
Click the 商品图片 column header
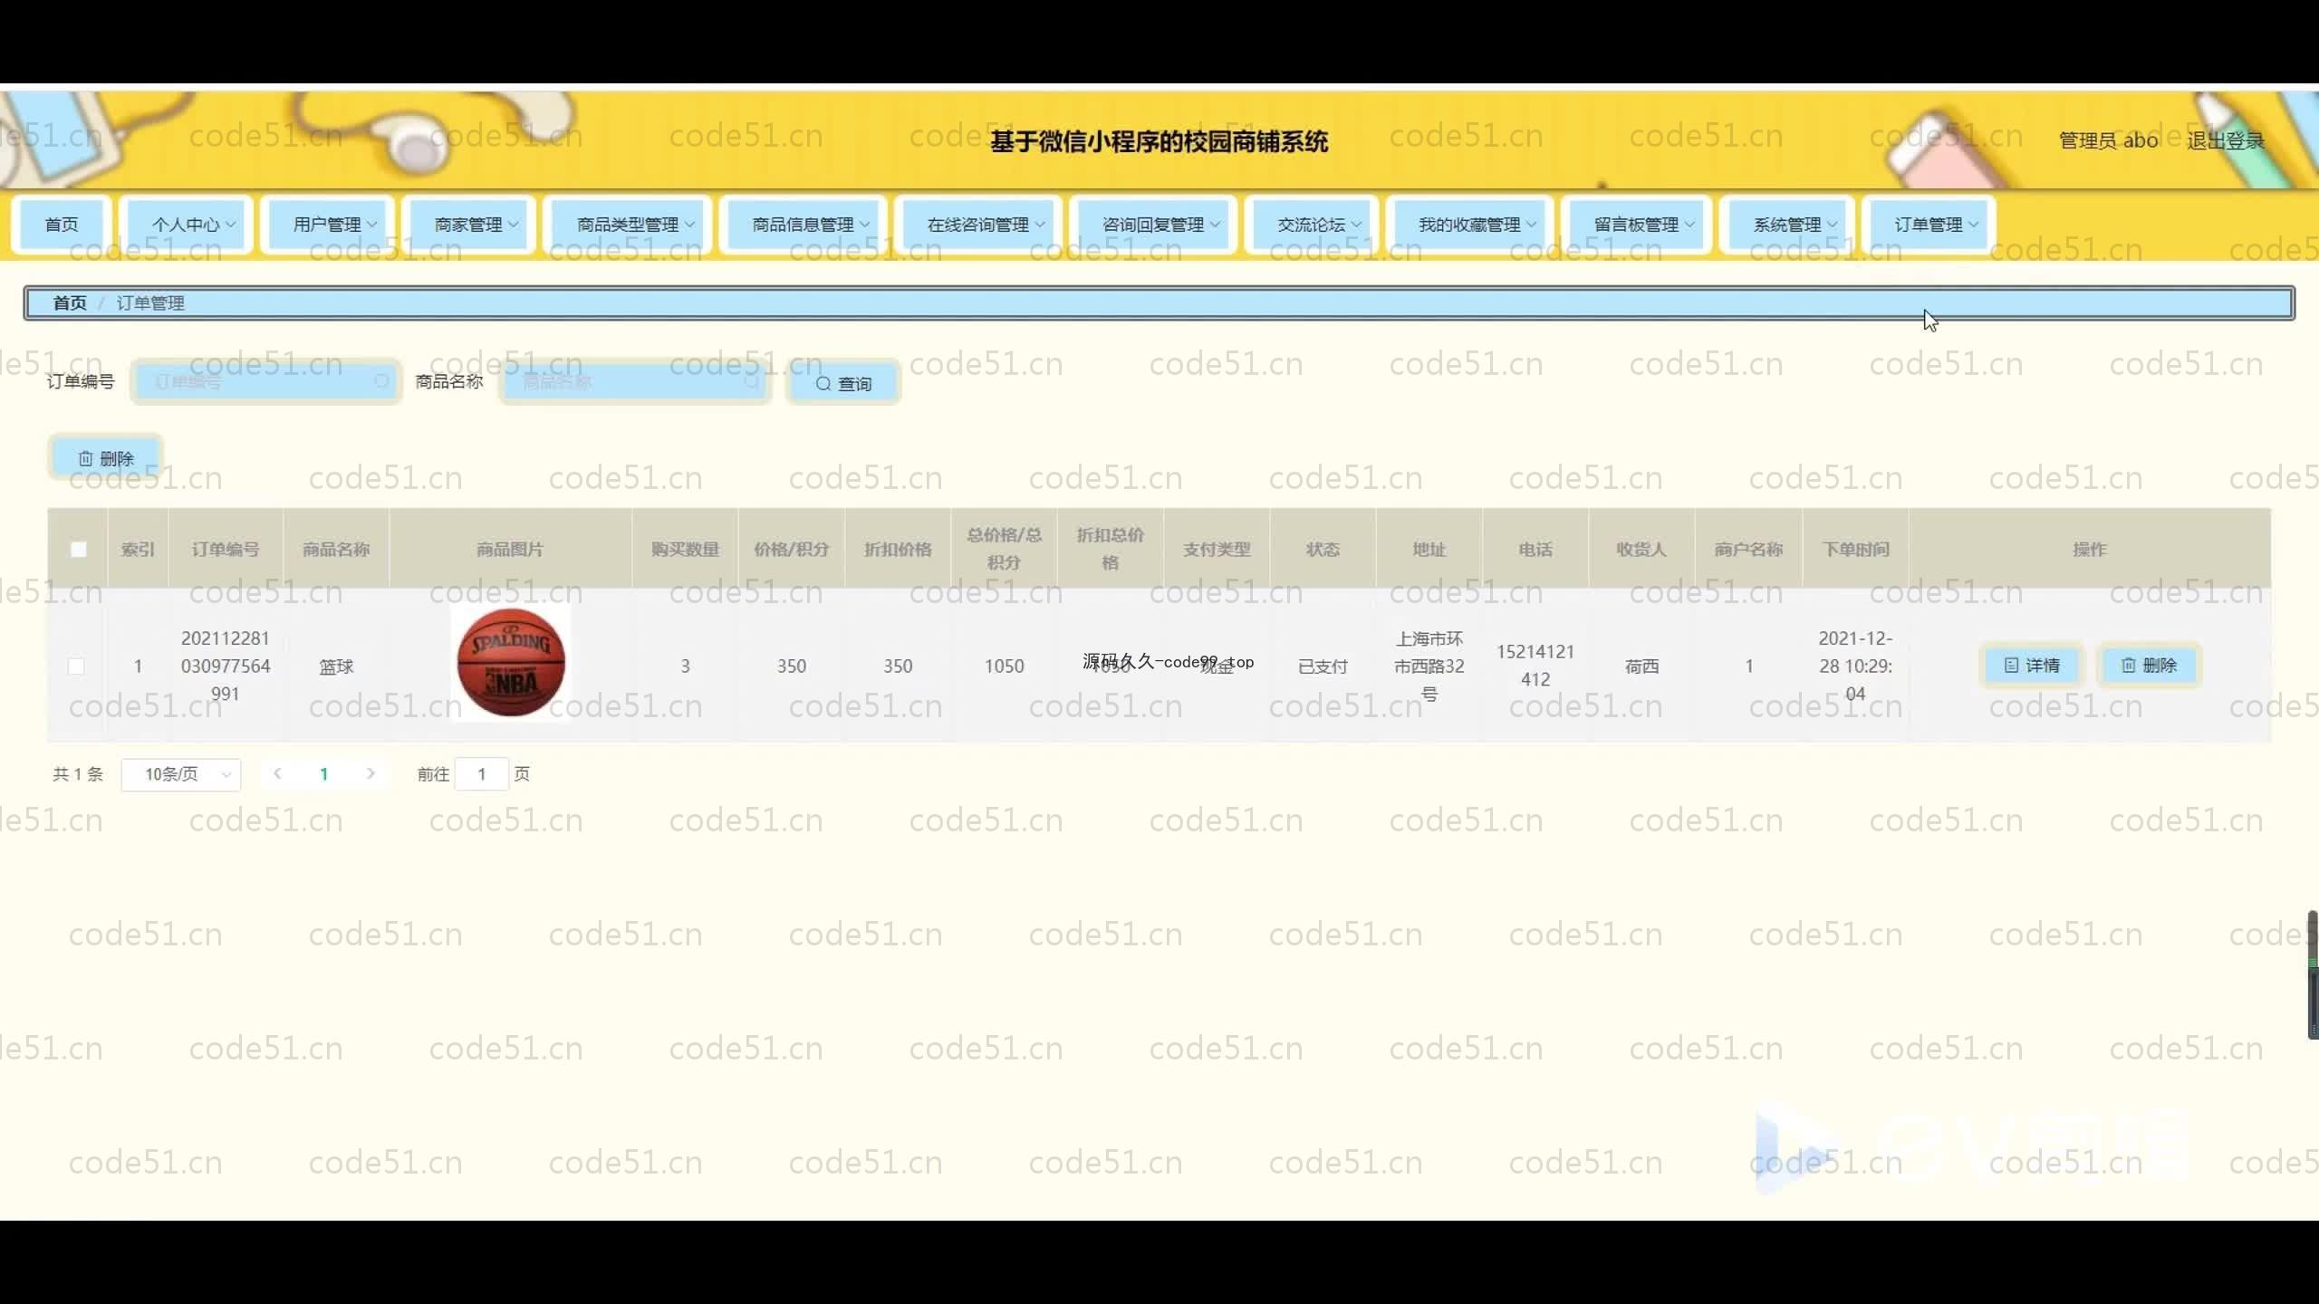pyautogui.click(x=510, y=549)
